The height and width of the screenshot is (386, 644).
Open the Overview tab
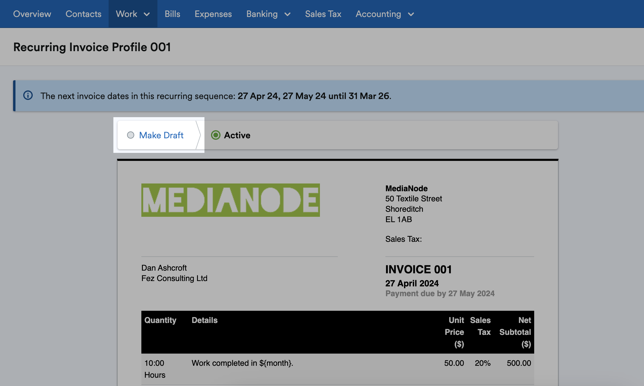tap(32, 14)
